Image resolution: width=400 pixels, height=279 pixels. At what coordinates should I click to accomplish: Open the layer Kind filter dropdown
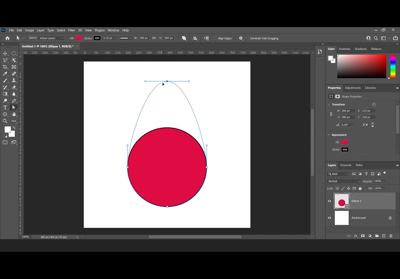coord(338,174)
